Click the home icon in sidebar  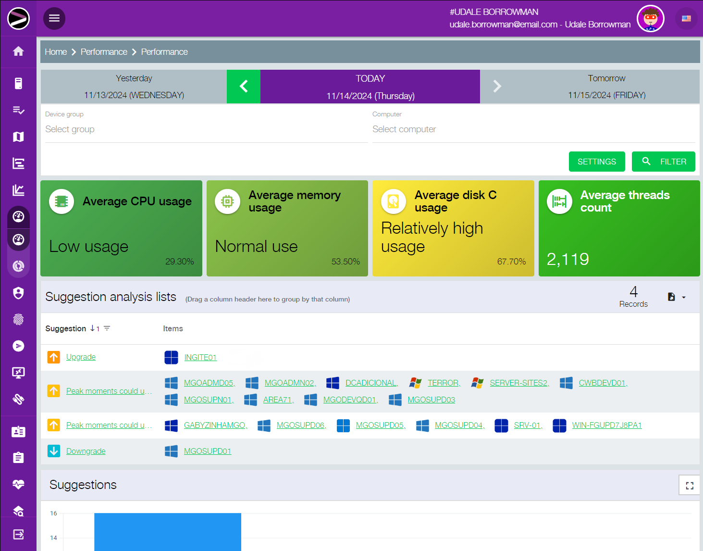coord(18,51)
